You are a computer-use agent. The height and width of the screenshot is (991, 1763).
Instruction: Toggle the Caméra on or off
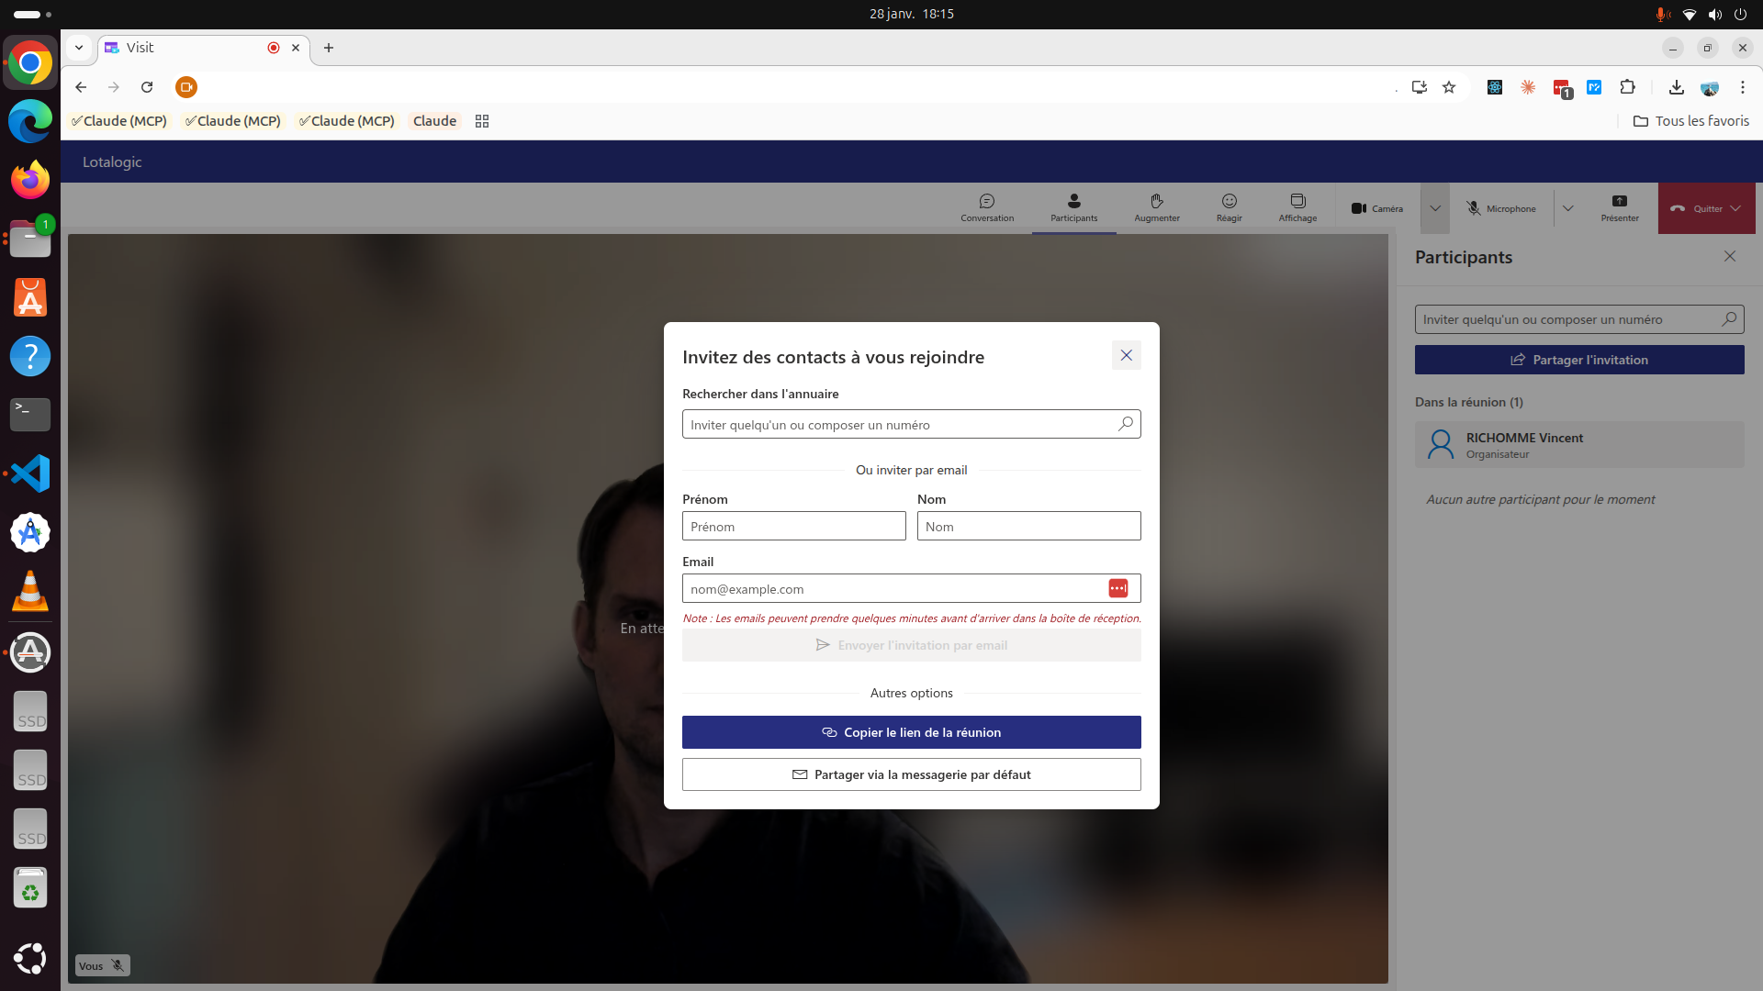(1377, 208)
